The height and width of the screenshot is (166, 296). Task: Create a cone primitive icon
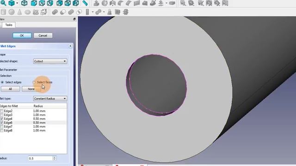tap(19, 12)
